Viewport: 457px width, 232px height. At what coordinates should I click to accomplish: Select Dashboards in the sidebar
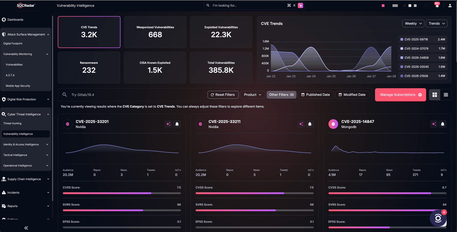click(15, 20)
